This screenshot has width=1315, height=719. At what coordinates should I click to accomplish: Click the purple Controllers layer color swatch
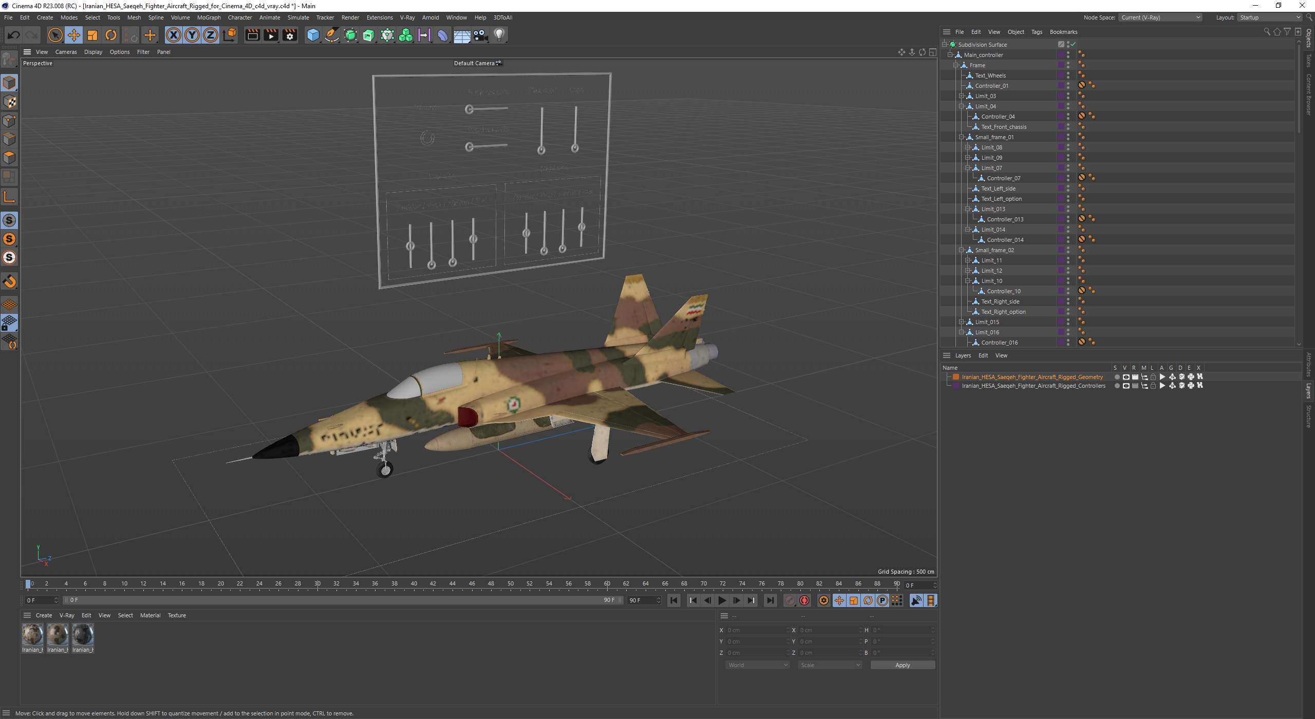coord(956,386)
